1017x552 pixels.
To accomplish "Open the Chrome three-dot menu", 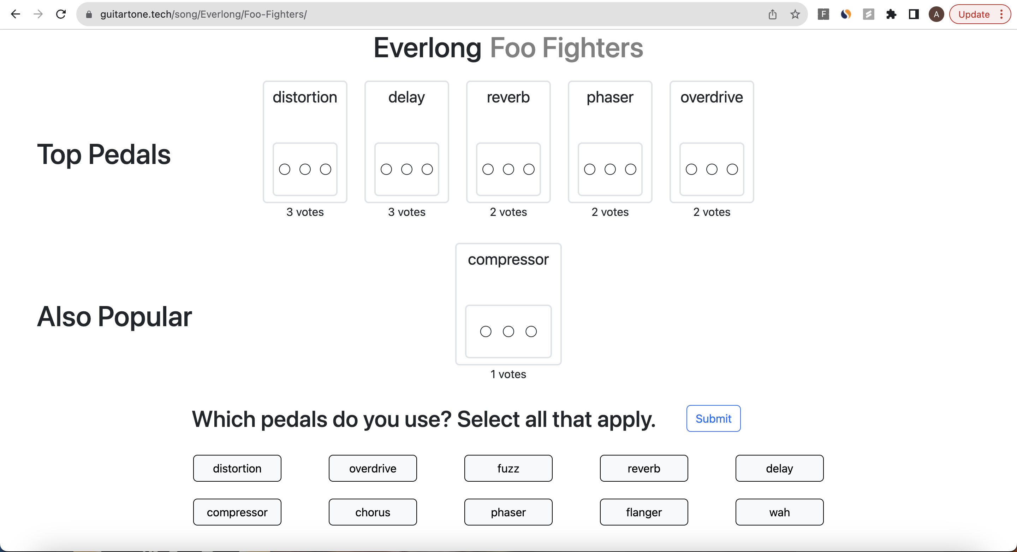I will coord(1001,14).
